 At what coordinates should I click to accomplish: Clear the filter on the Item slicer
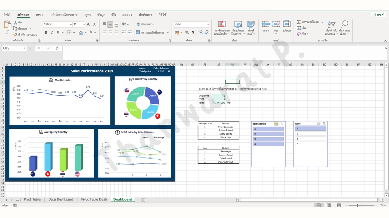point(324,123)
